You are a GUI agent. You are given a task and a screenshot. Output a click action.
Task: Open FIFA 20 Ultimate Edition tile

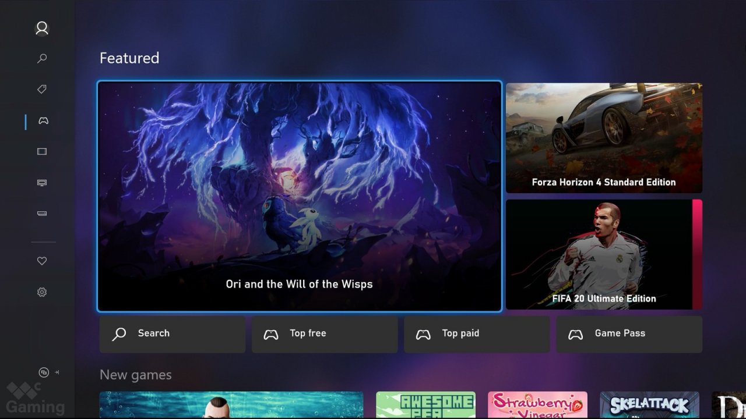pyautogui.click(x=604, y=254)
